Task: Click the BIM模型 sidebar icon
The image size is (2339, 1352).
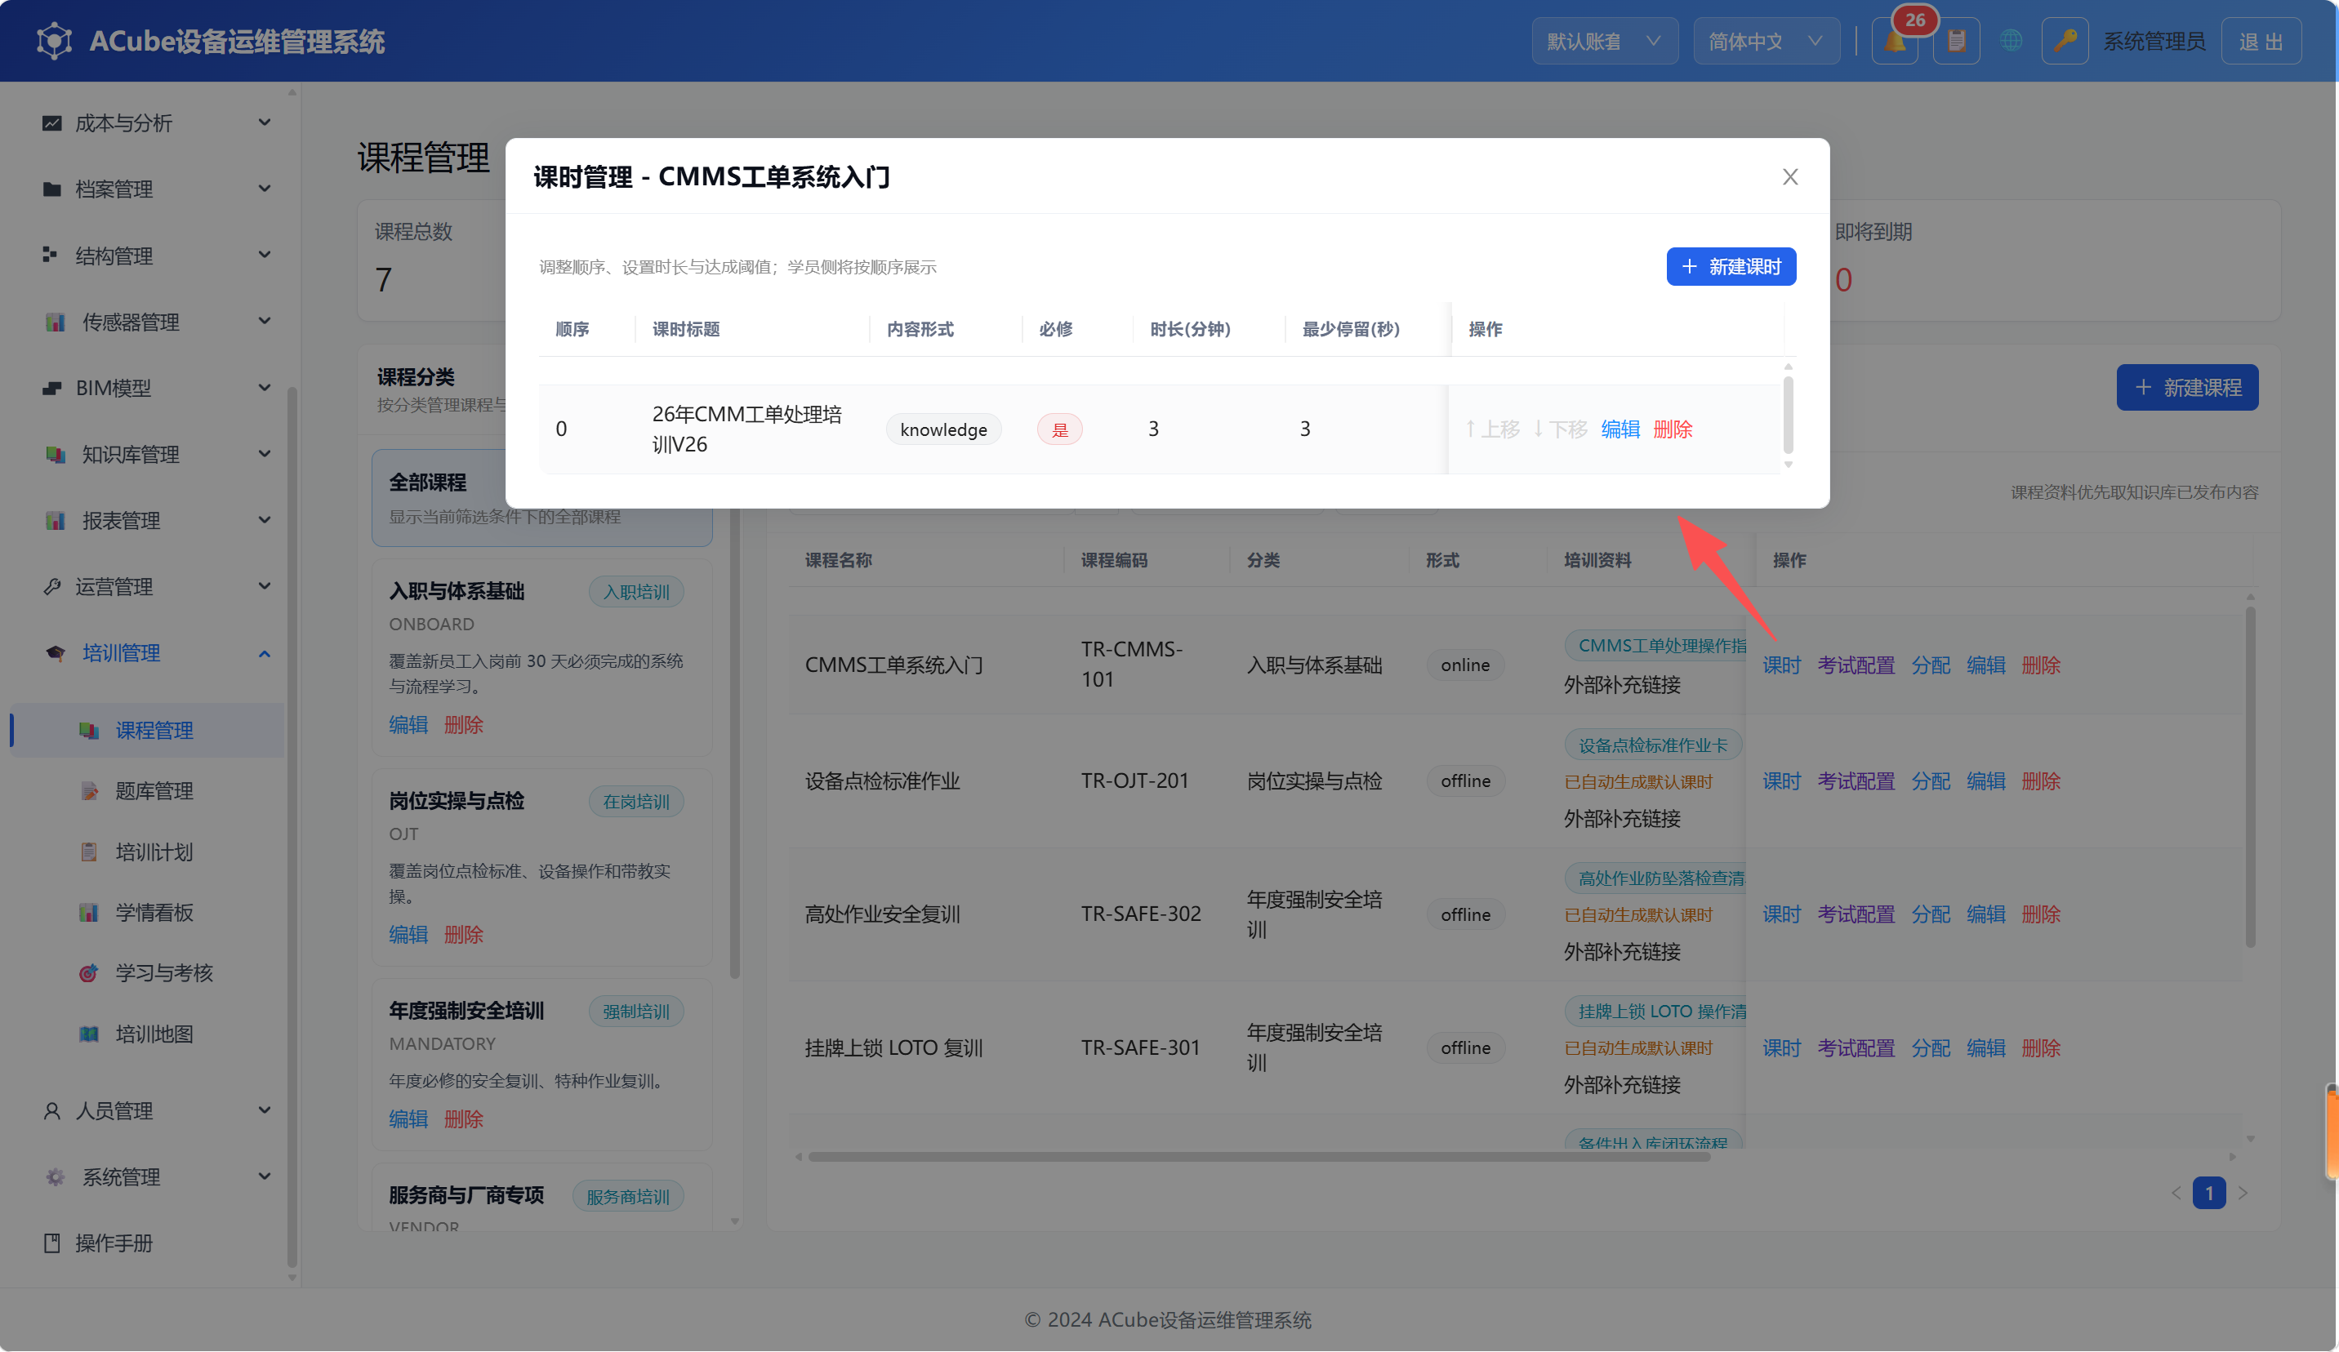Action: (x=52, y=387)
